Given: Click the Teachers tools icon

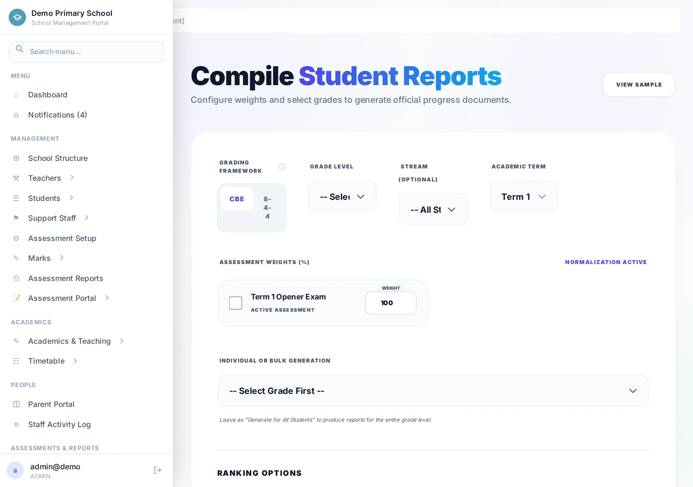Looking at the screenshot, I should pyautogui.click(x=16, y=178).
